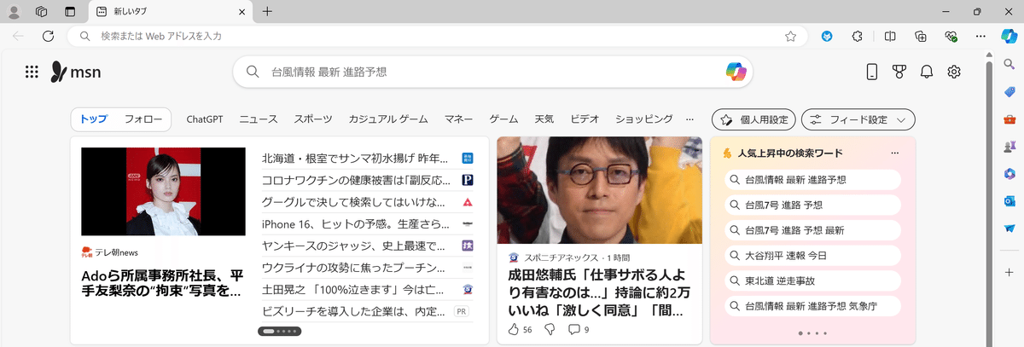Switch to the フォロー tab

143,119
